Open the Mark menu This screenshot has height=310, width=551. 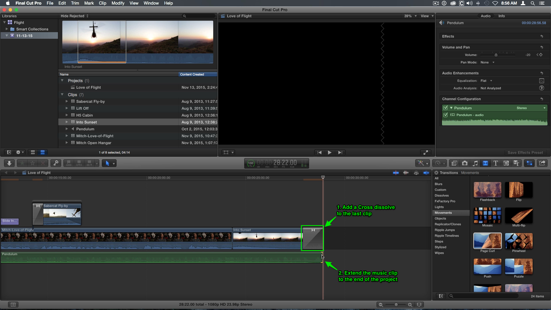[x=89, y=3]
